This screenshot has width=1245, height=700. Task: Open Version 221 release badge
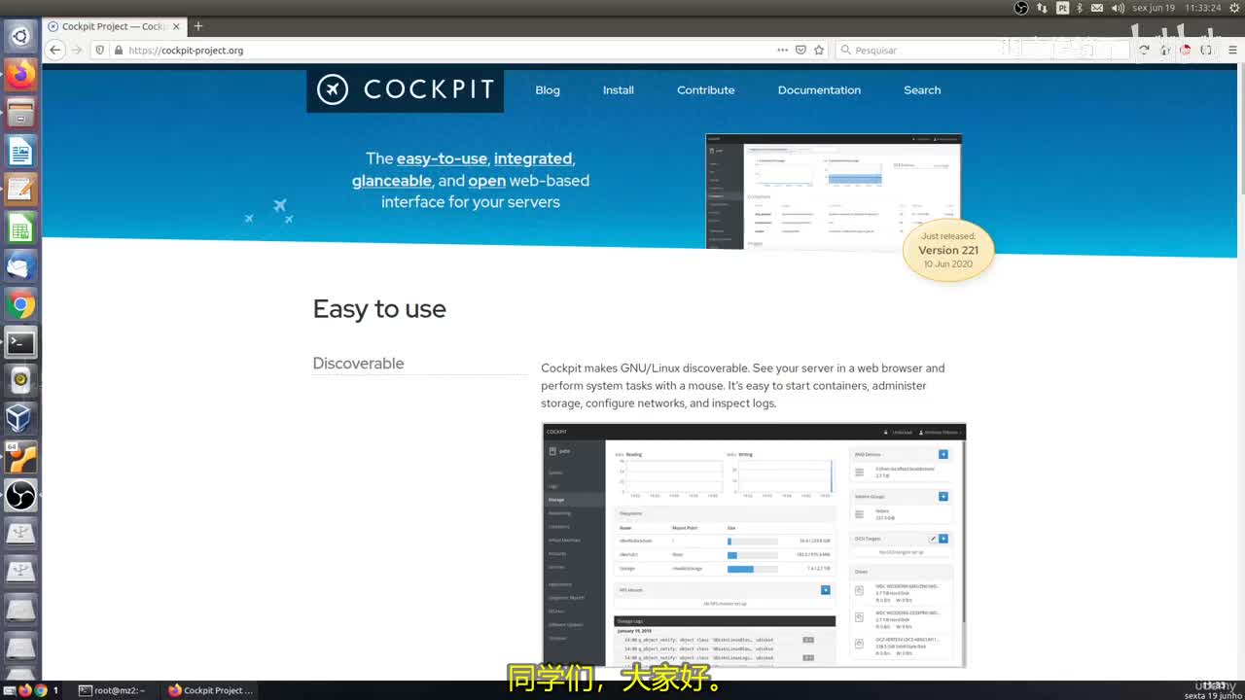point(948,251)
